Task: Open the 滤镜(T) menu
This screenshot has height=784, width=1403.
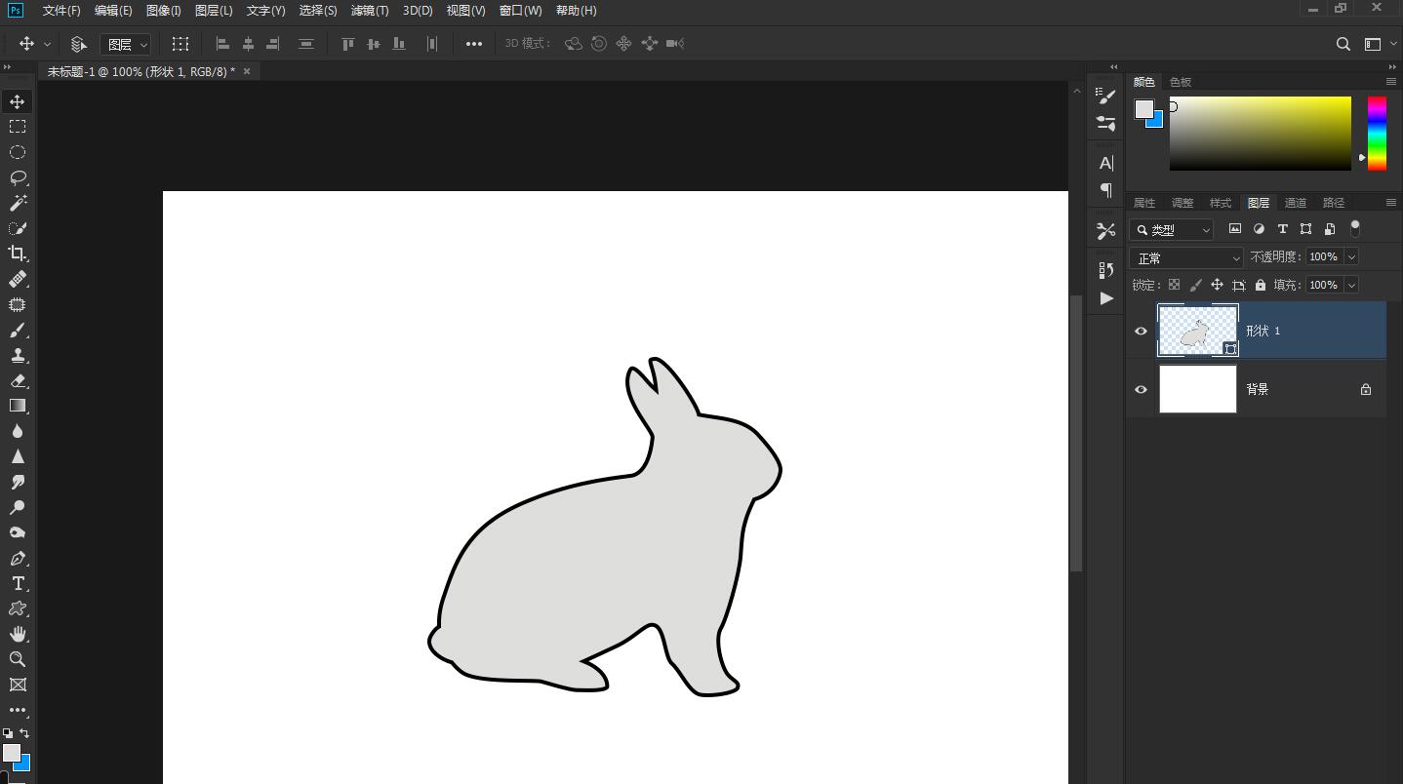Action: click(369, 10)
